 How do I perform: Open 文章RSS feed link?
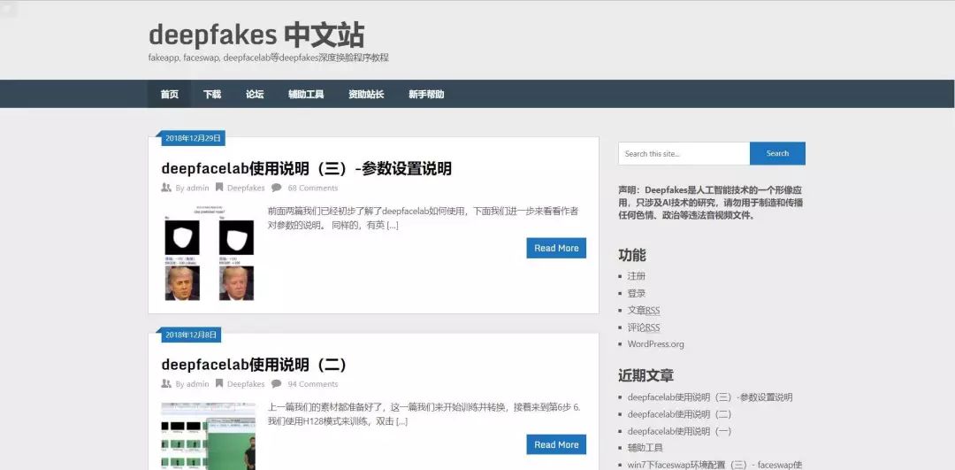(x=644, y=311)
